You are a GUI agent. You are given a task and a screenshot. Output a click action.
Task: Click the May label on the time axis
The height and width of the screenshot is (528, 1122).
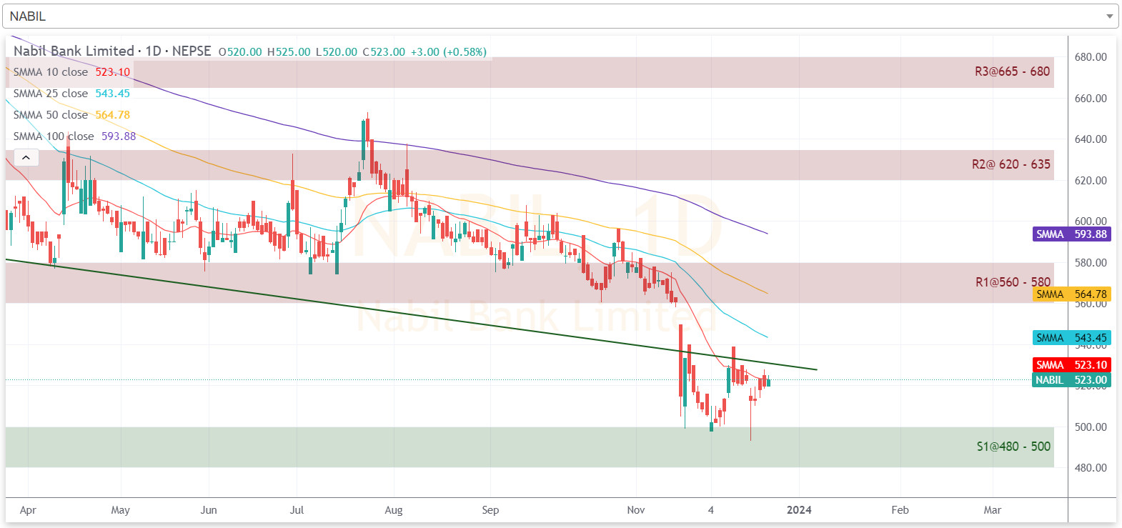(x=121, y=510)
